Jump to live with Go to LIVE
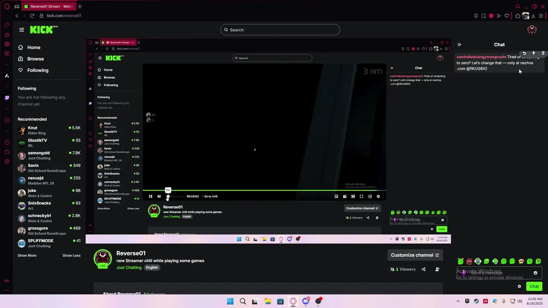 pyautogui.click(x=211, y=196)
